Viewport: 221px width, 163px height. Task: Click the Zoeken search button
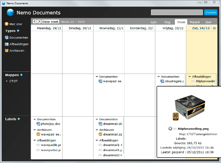pos(211,12)
